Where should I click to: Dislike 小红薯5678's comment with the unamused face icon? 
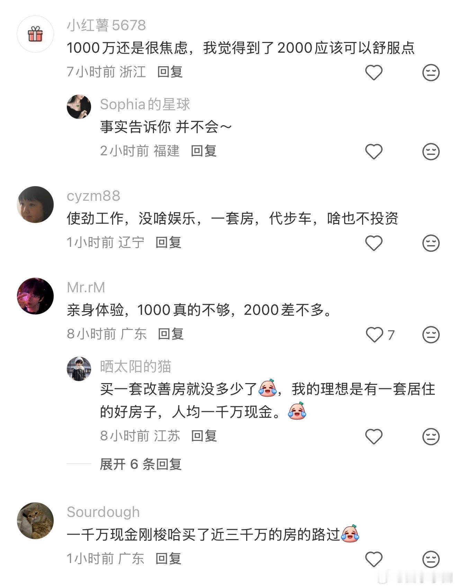point(431,72)
